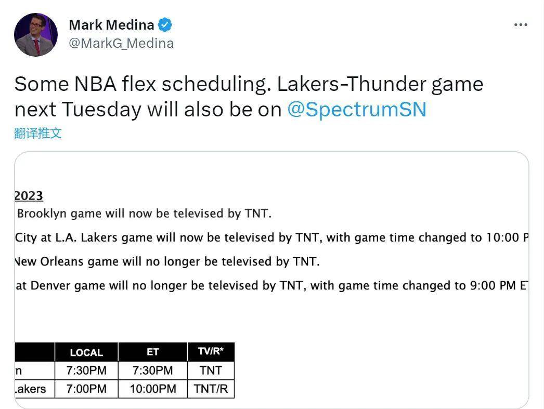
Task: Select the 7:00PM local time cell
Action: (x=86, y=389)
